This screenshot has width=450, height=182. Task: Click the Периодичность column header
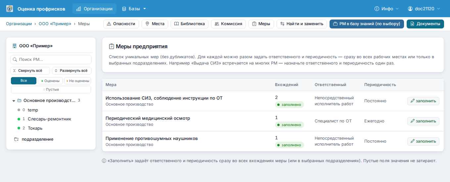(380, 85)
